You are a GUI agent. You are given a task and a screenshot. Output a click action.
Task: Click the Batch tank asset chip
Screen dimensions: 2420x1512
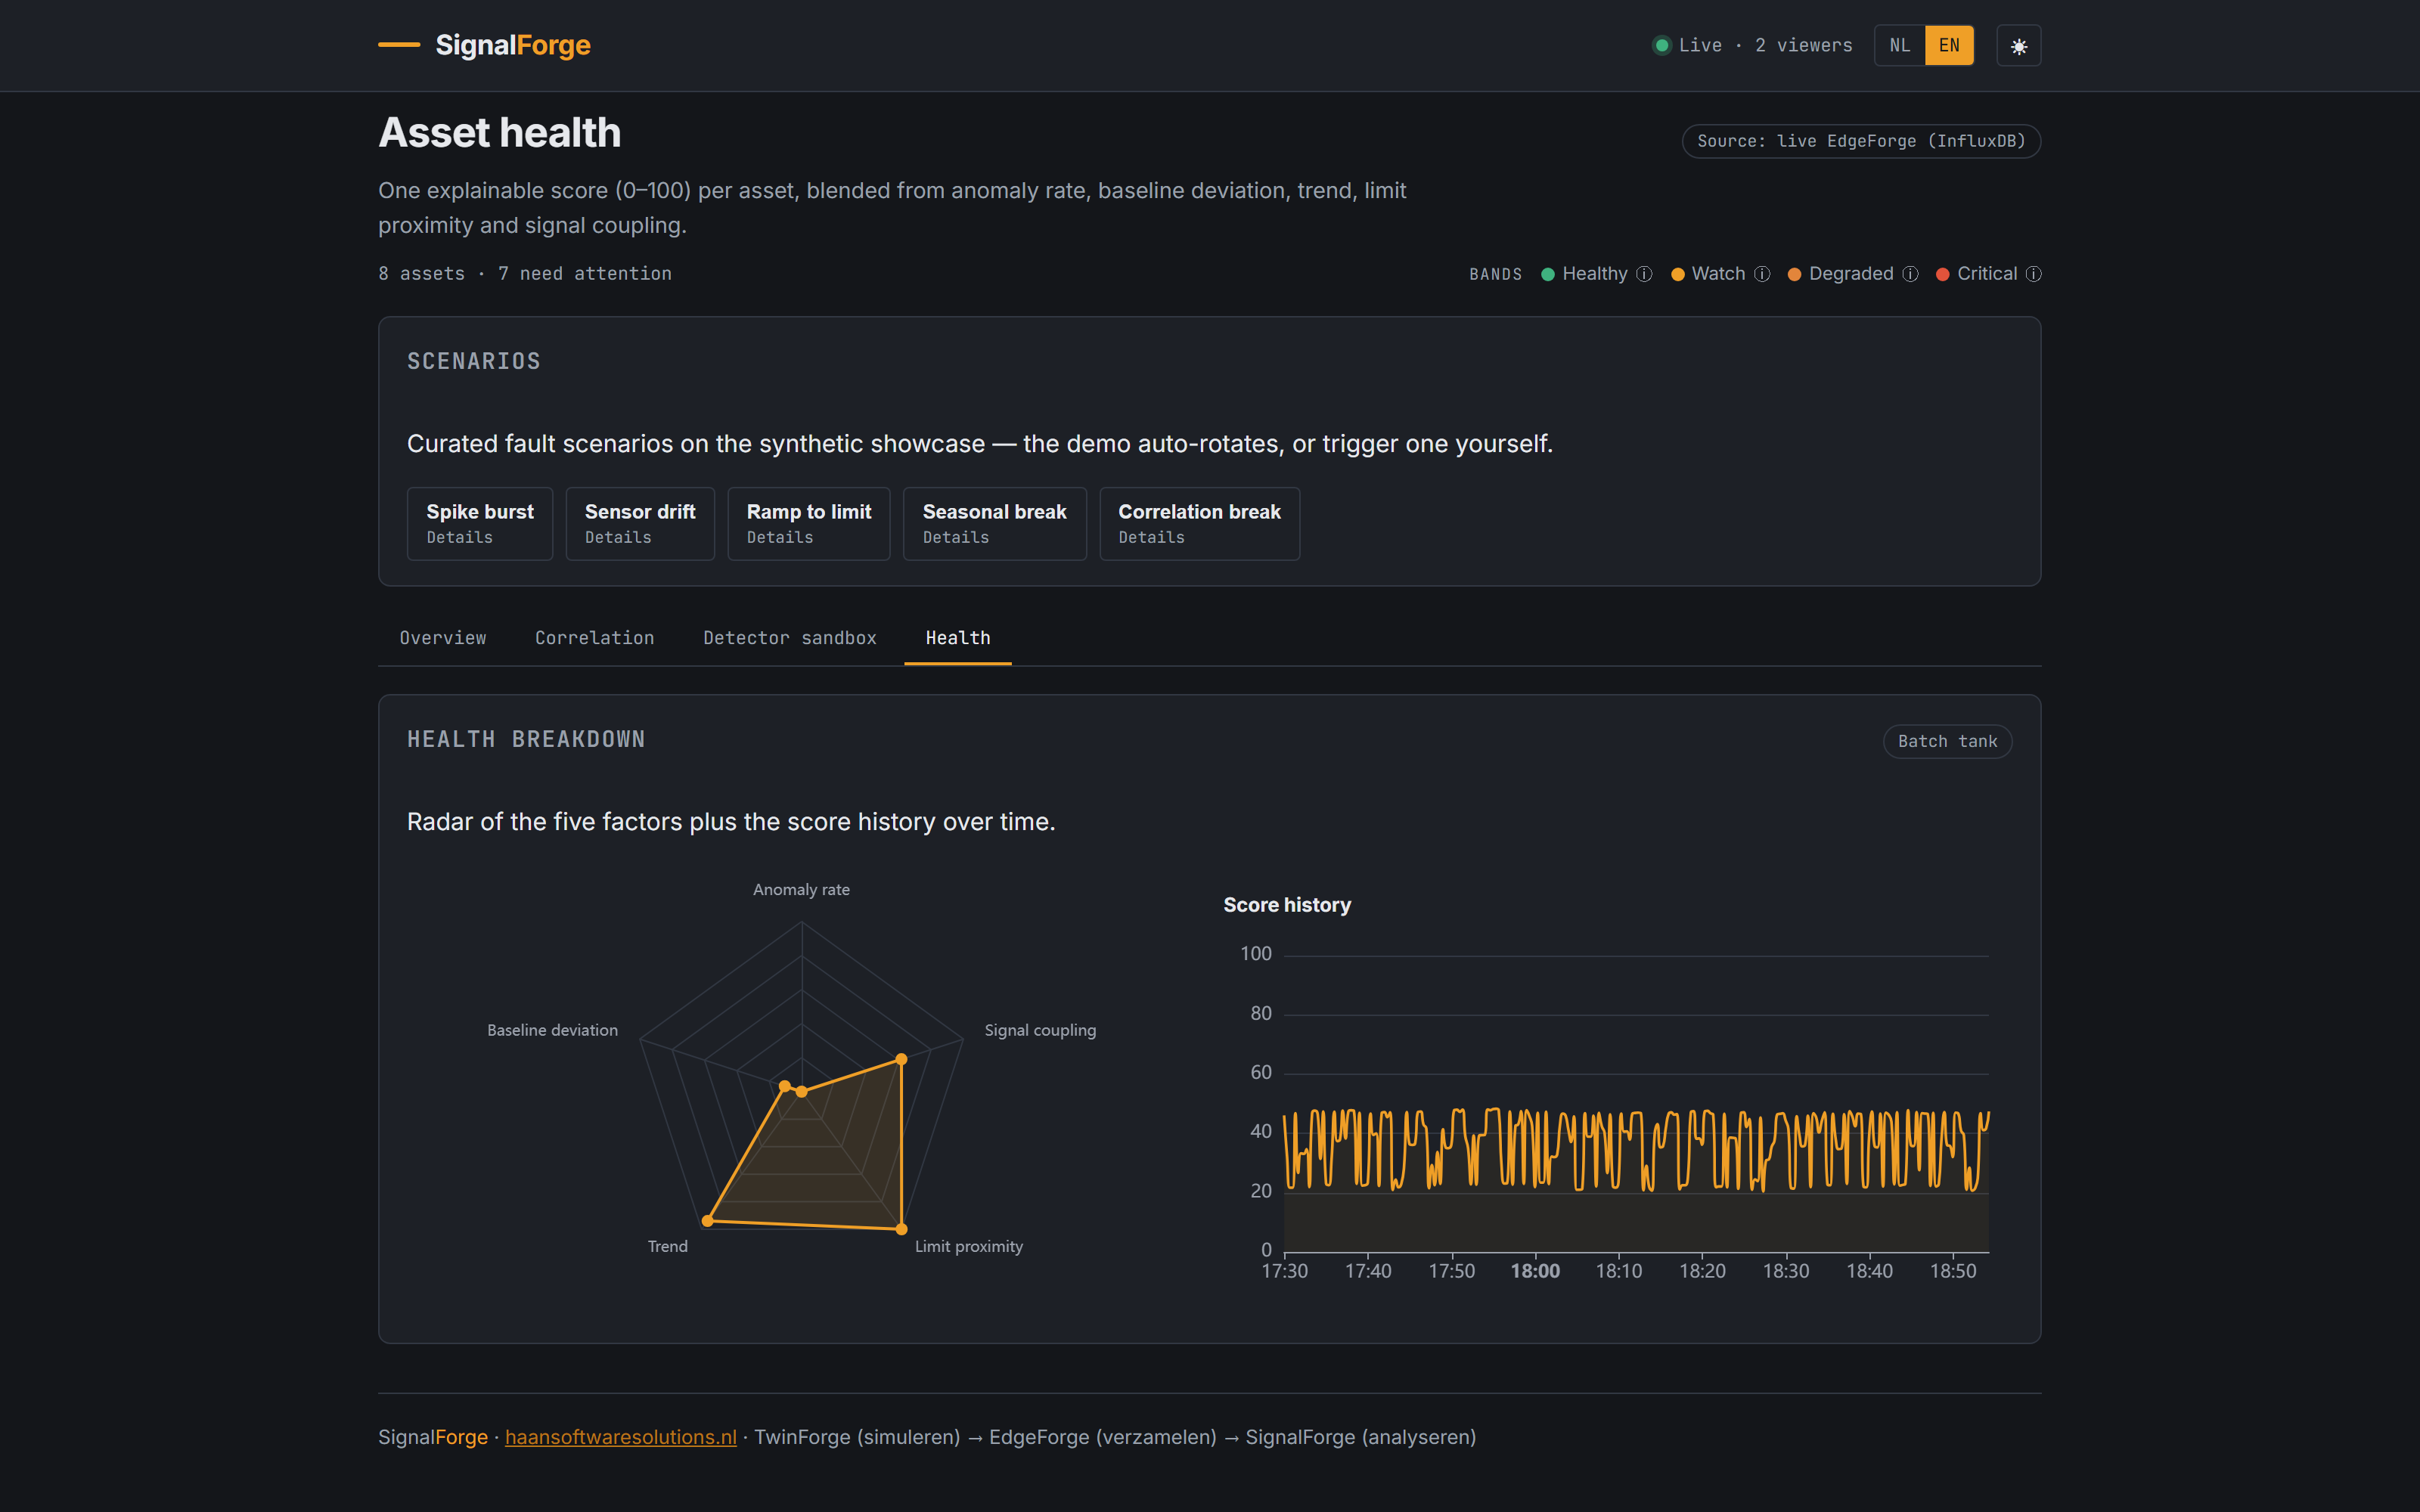[x=1947, y=742]
